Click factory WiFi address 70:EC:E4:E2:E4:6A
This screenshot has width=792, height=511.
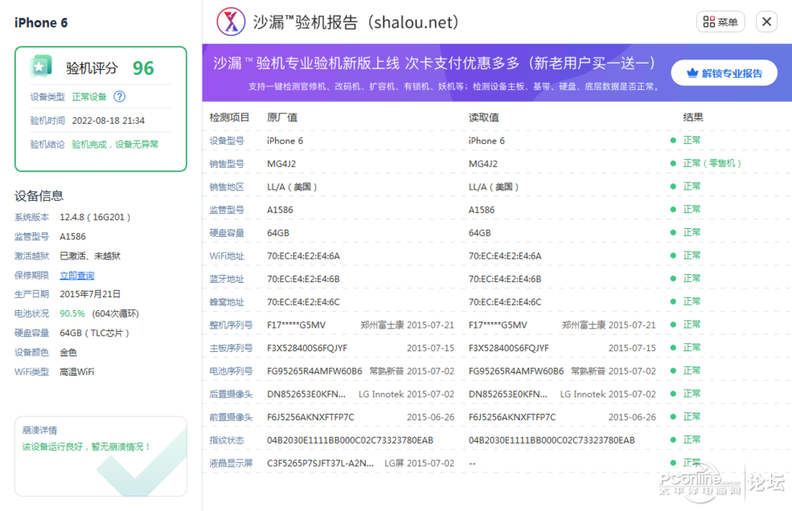pyautogui.click(x=303, y=256)
